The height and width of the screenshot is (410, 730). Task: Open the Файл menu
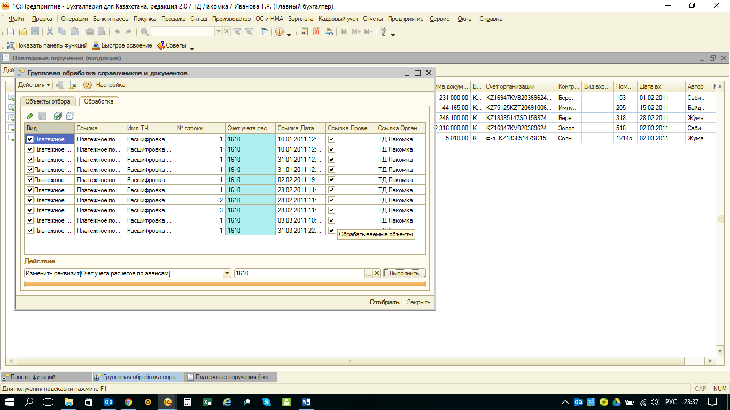tap(16, 19)
